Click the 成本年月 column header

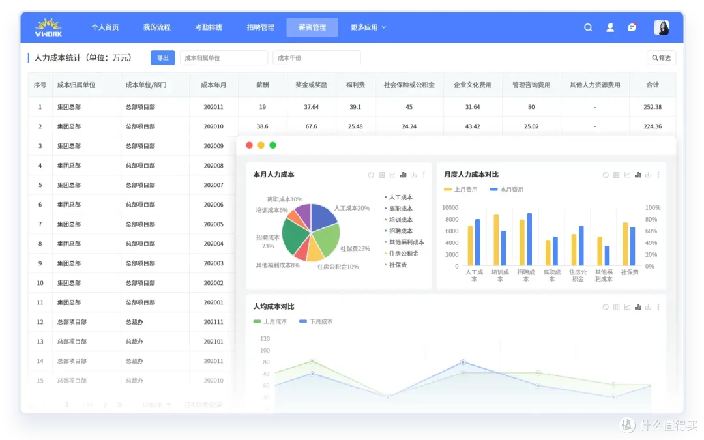tap(213, 85)
